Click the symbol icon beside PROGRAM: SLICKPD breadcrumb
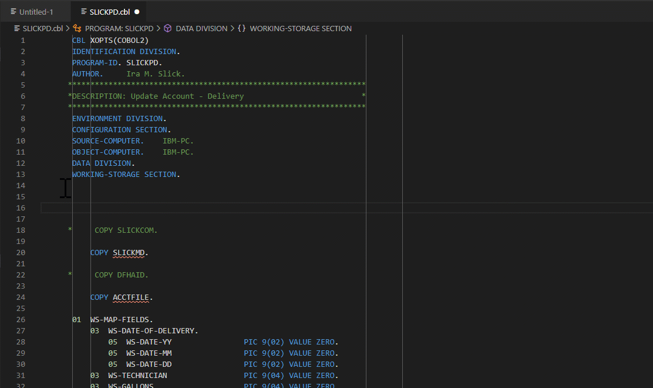The image size is (653, 388). 76,28
